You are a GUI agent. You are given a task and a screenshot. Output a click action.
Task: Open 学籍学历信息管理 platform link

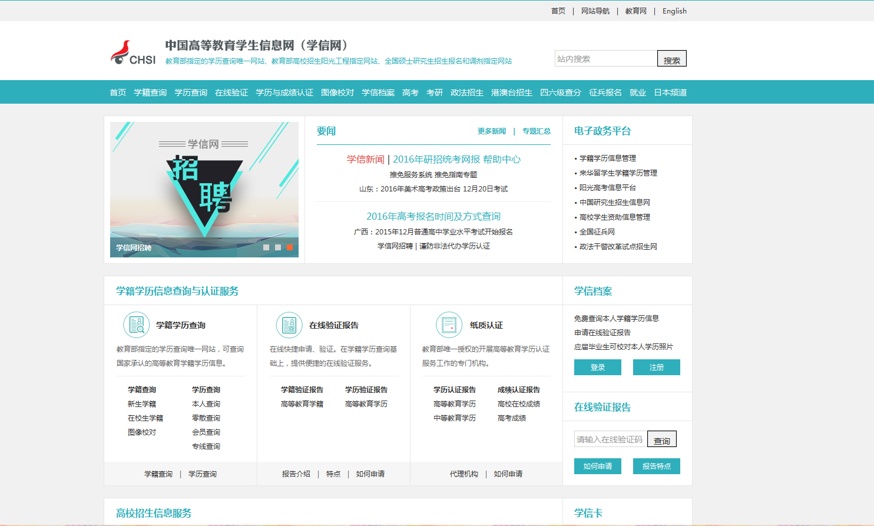(x=608, y=158)
